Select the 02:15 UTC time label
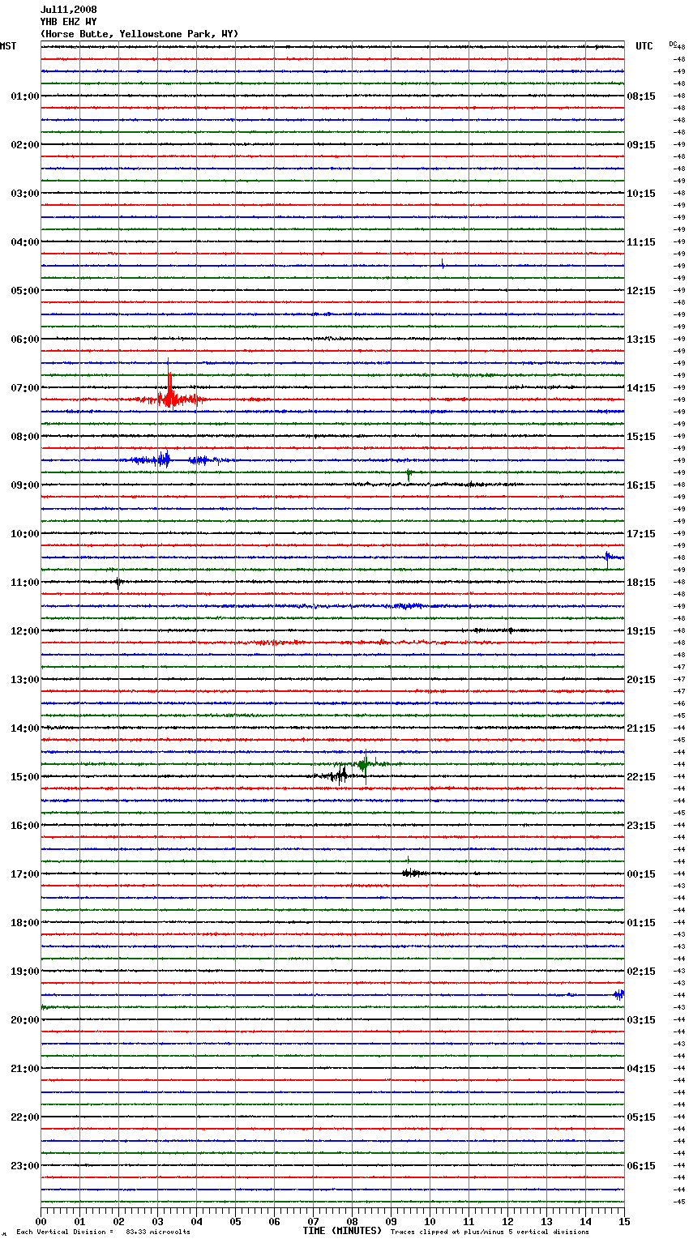 [641, 972]
